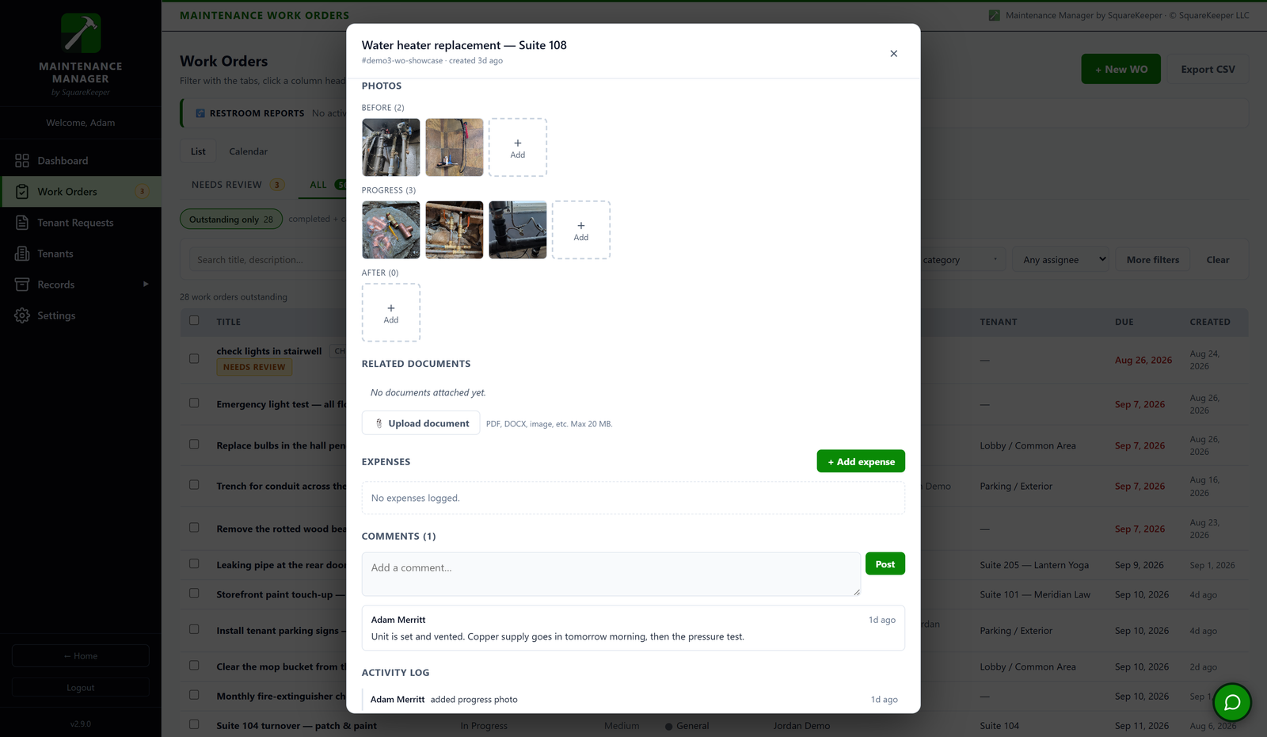Open the third Progress photo thumbnail

point(518,230)
